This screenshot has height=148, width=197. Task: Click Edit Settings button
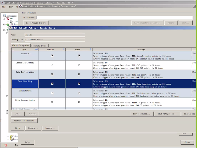pyautogui.click(x=142, y=114)
